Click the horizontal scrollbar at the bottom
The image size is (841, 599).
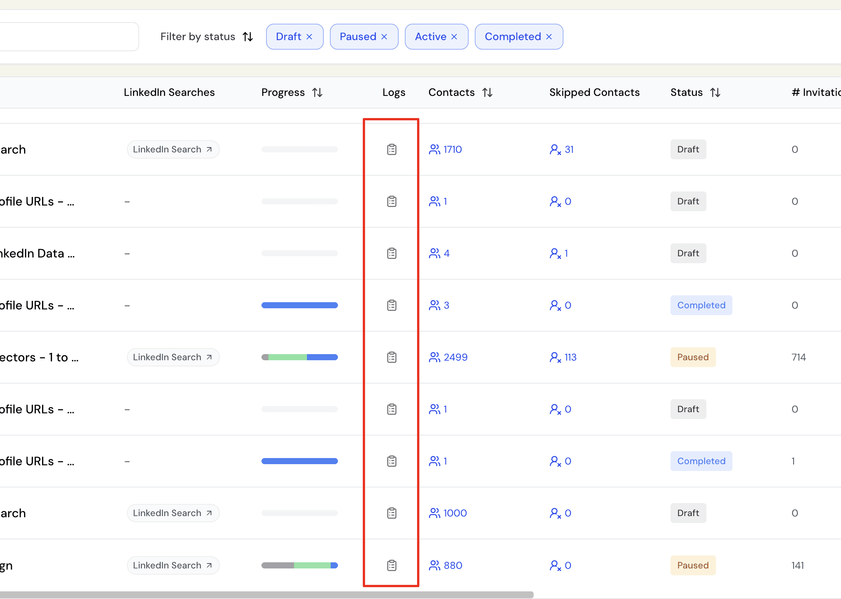coord(268,594)
